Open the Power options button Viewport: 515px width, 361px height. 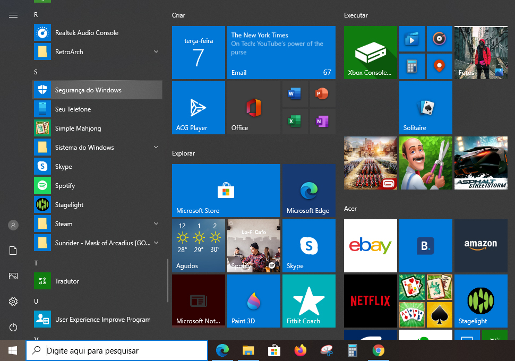click(x=13, y=327)
